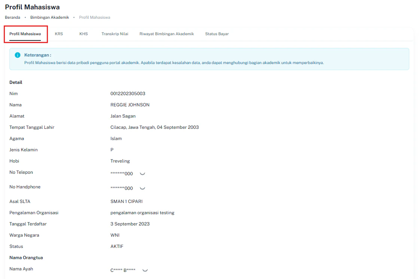Switch to the KHS tab
The image size is (419, 279).
pos(84,34)
